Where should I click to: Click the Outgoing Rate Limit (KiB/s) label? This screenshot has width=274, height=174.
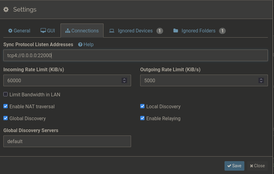170,70
